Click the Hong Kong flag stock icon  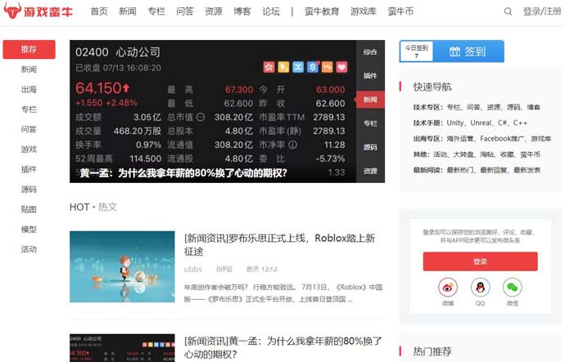[269, 67]
